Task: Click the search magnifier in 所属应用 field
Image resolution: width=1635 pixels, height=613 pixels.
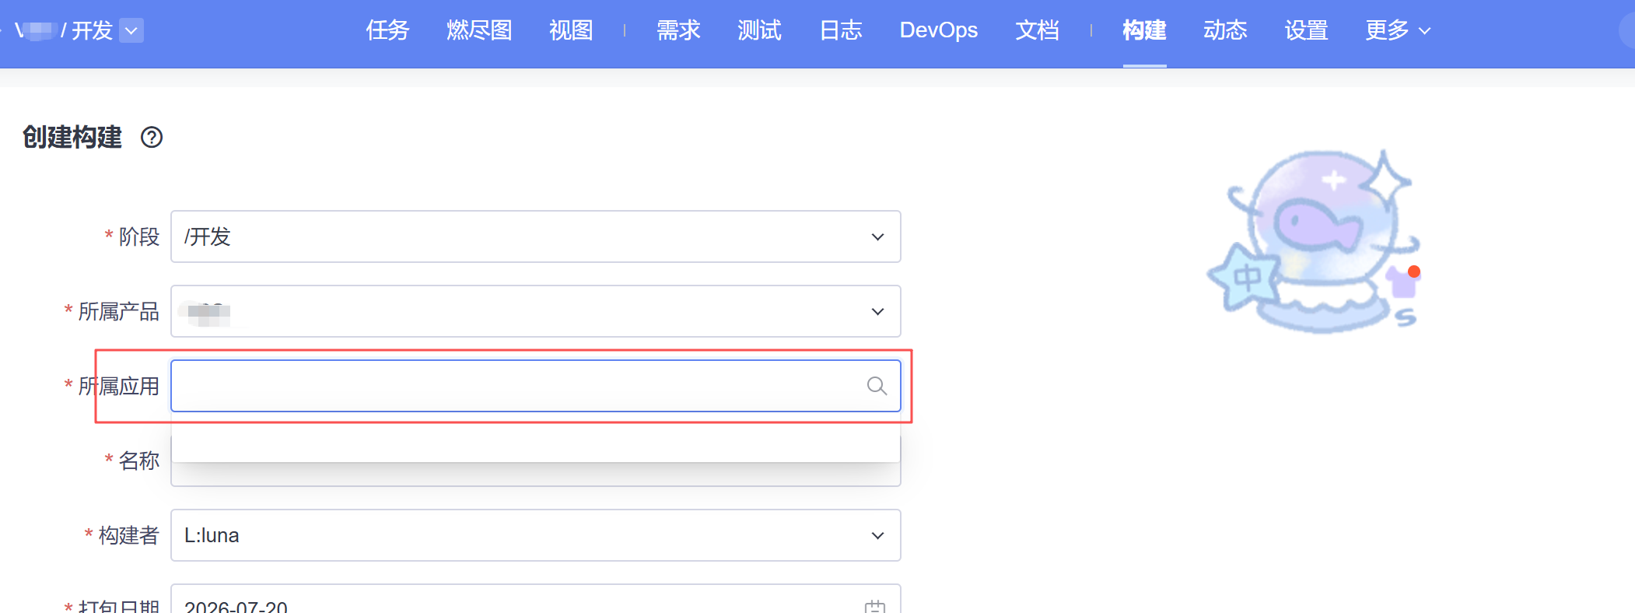Action: [877, 386]
